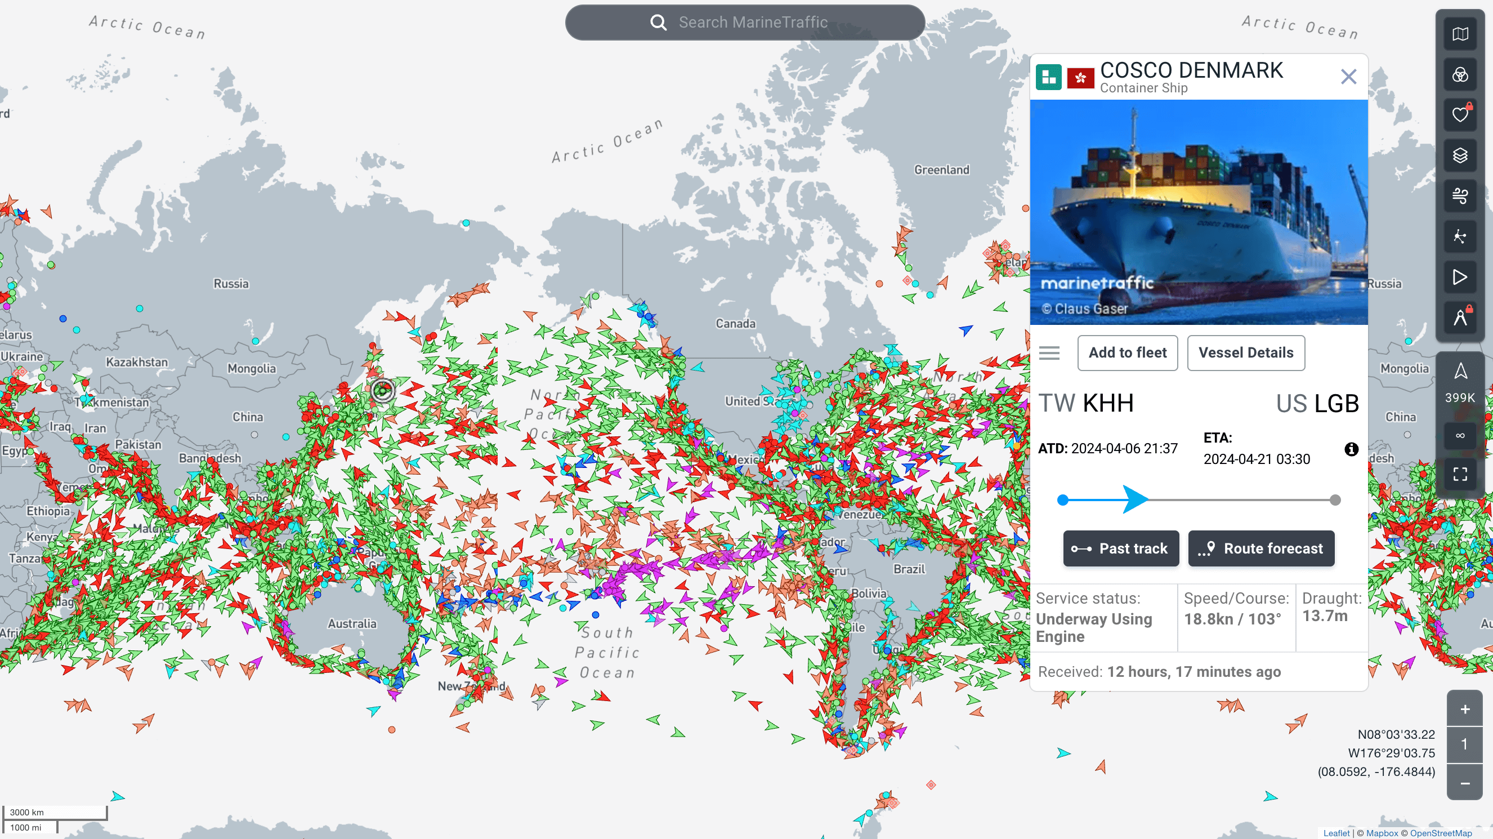Open the COSCO DENMARK ship photo
The width and height of the screenshot is (1493, 839).
1199,212
